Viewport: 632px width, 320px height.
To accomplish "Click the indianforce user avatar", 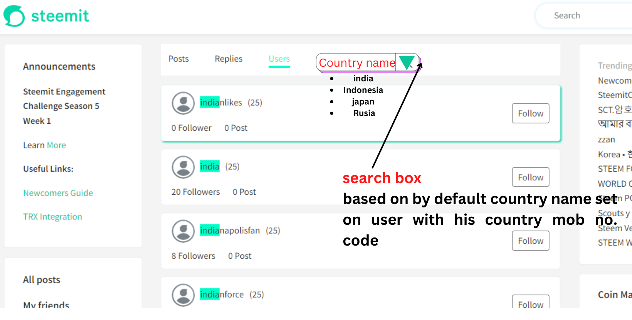I will coord(183,295).
